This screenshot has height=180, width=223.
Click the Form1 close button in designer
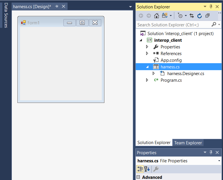coord(95,23)
